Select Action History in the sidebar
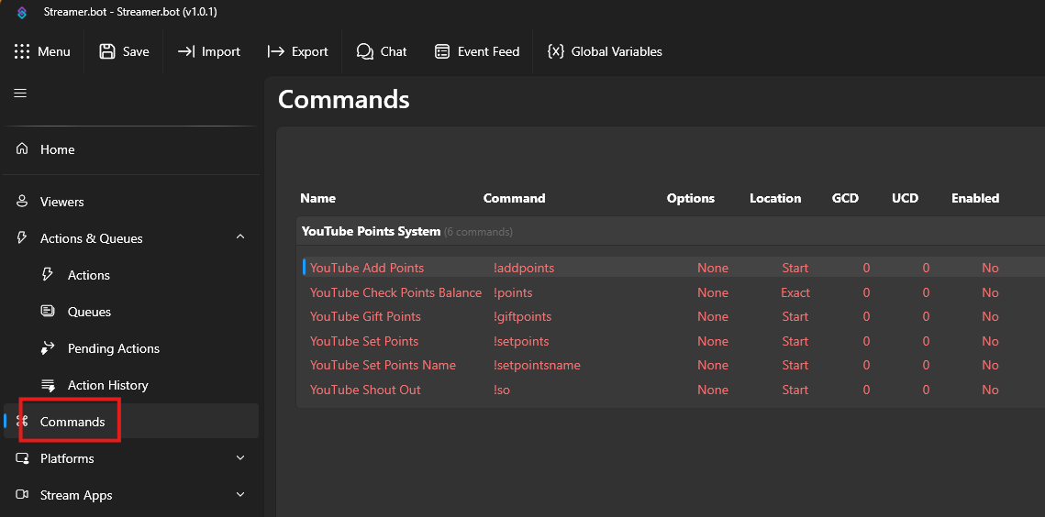Screen dimensions: 1045x517 (x=107, y=385)
